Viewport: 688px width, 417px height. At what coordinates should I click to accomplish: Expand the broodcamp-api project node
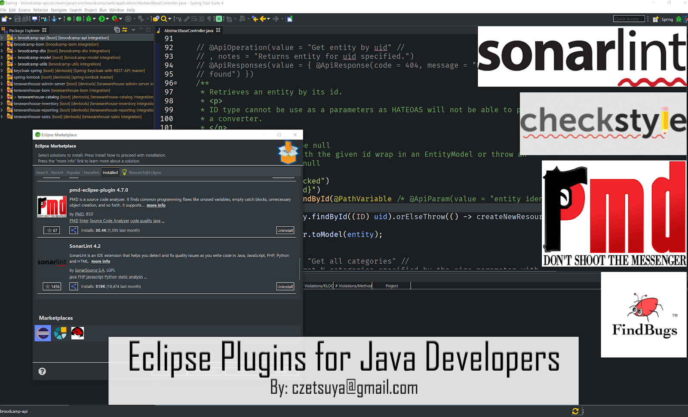(x=2, y=38)
